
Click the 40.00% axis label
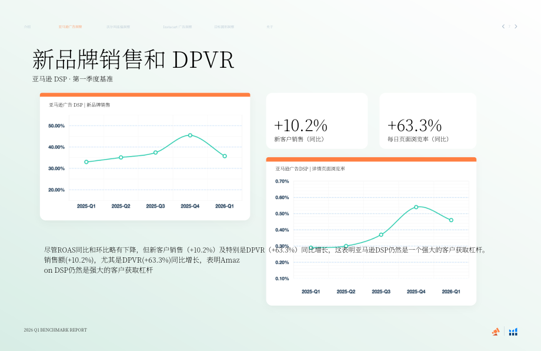pos(56,147)
